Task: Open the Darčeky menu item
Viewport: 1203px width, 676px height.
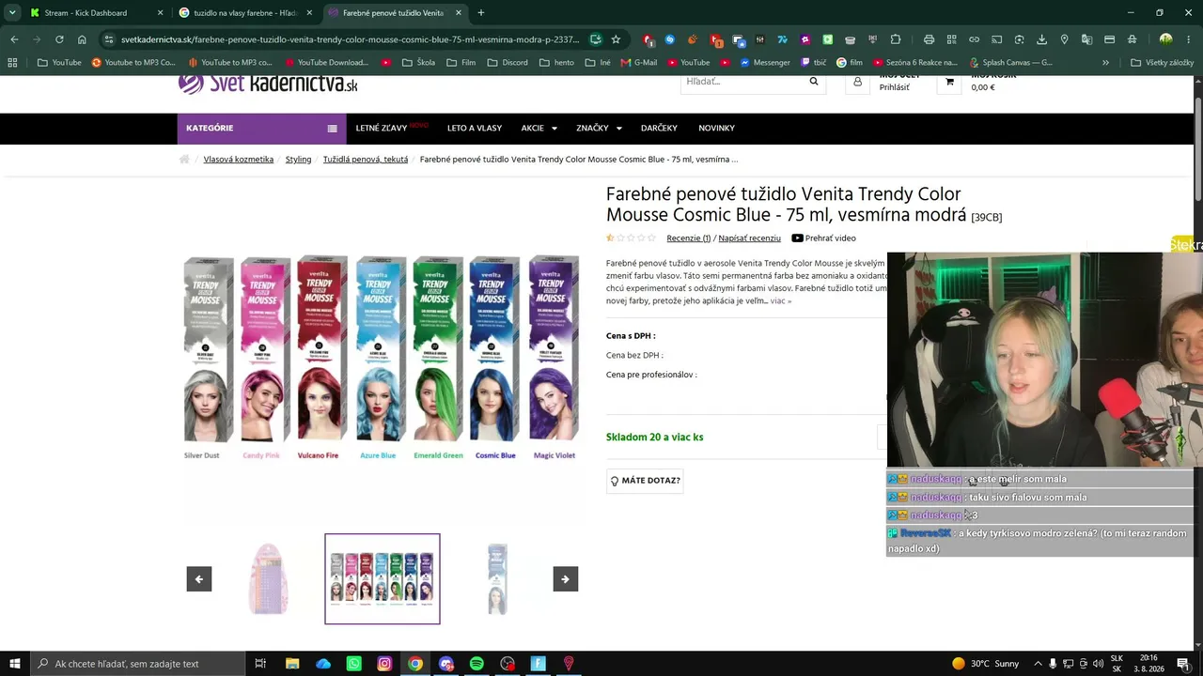Action: (x=659, y=129)
